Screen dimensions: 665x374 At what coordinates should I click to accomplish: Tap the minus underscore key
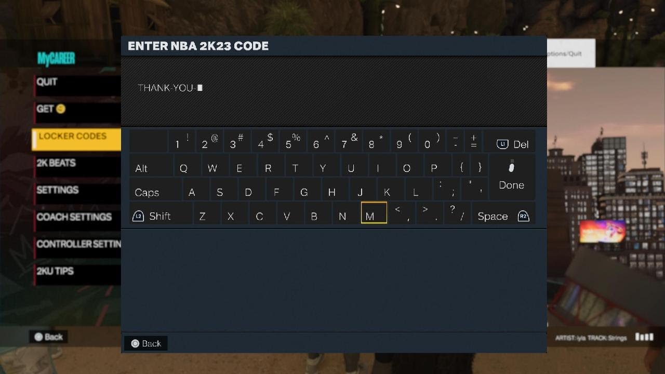point(455,141)
